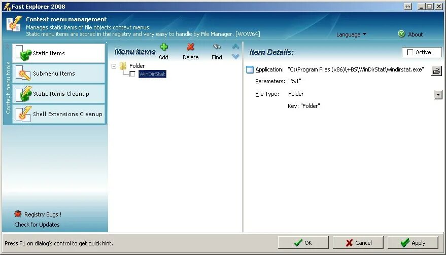Switch to Static Items Cleanup
446x255 pixels.
(x=58, y=94)
